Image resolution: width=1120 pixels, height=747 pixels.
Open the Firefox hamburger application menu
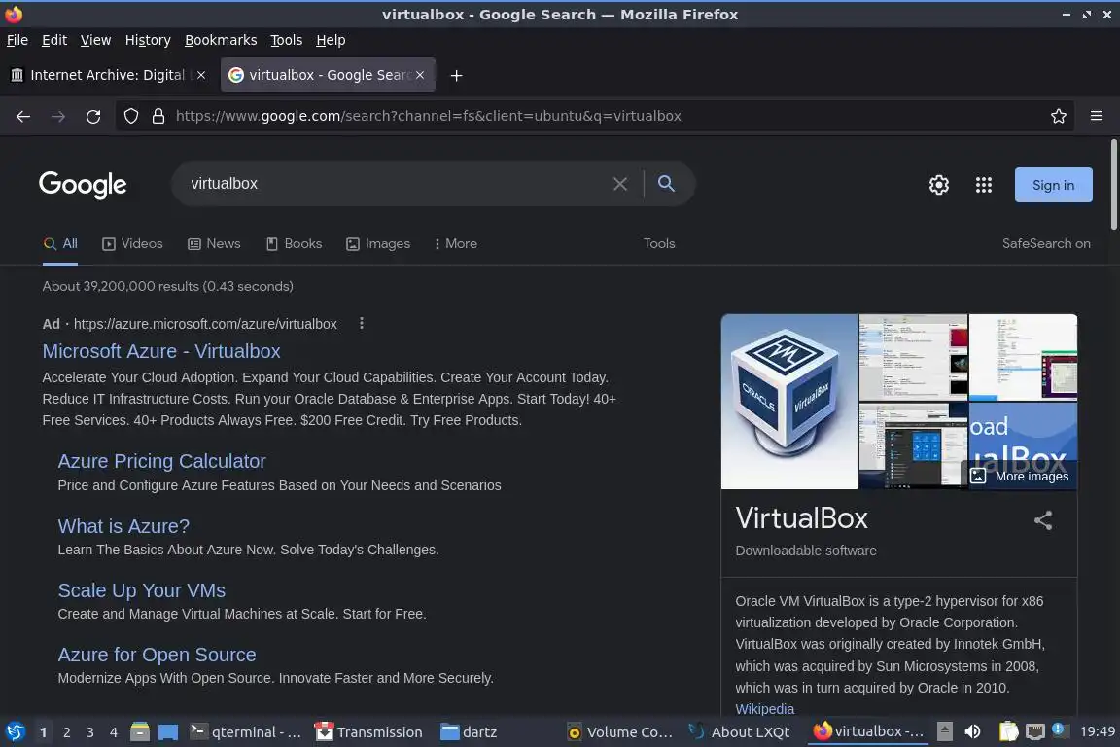1097,116
